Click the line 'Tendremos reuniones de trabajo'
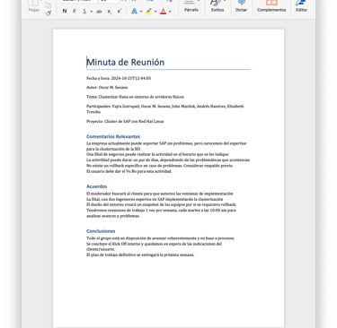Image resolution: width=337 pixels, height=328 pixels. [161, 213]
